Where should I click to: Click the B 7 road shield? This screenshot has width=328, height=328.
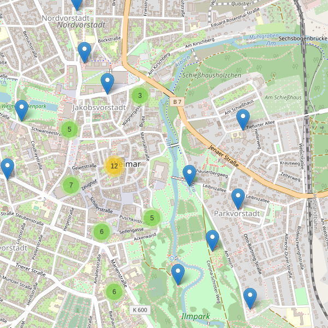177,102
